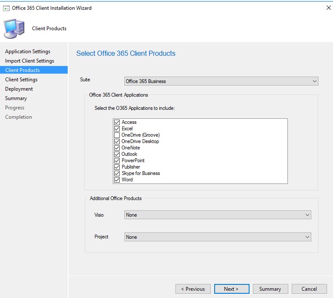Select Client Products in sidebar
333x298 pixels.
(x=34, y=70)
